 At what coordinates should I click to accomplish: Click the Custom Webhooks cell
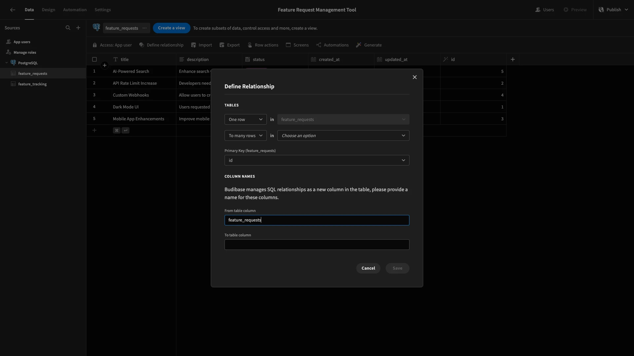click(143, 95)
